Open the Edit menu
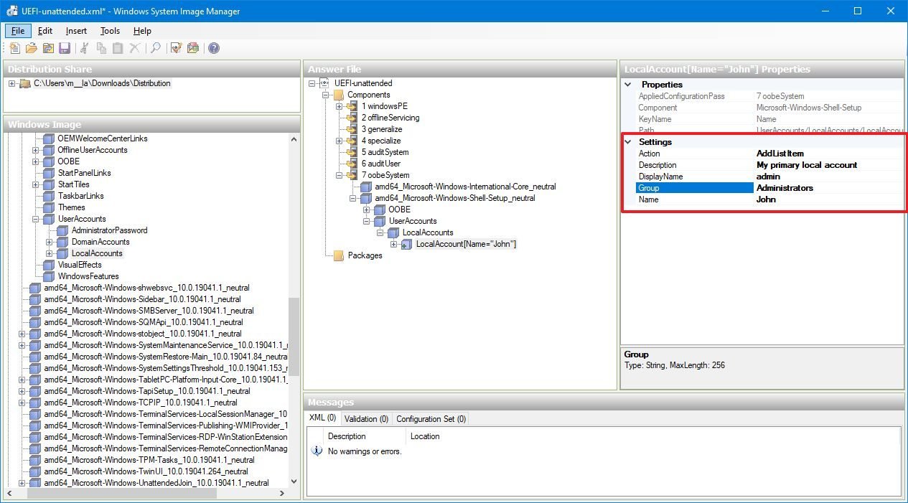The width and height of the screenshot is (908, 503). [45, 31]
